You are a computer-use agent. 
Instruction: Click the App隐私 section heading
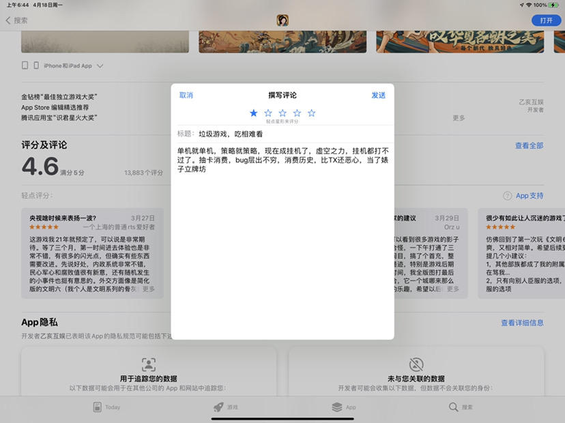pos(40,323)
